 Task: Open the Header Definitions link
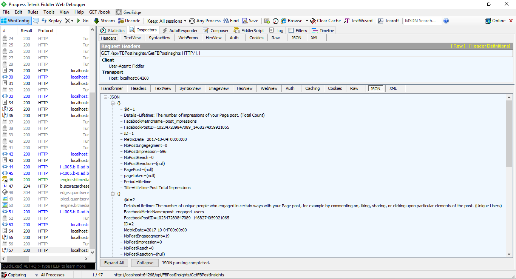(x=490, y=46)
